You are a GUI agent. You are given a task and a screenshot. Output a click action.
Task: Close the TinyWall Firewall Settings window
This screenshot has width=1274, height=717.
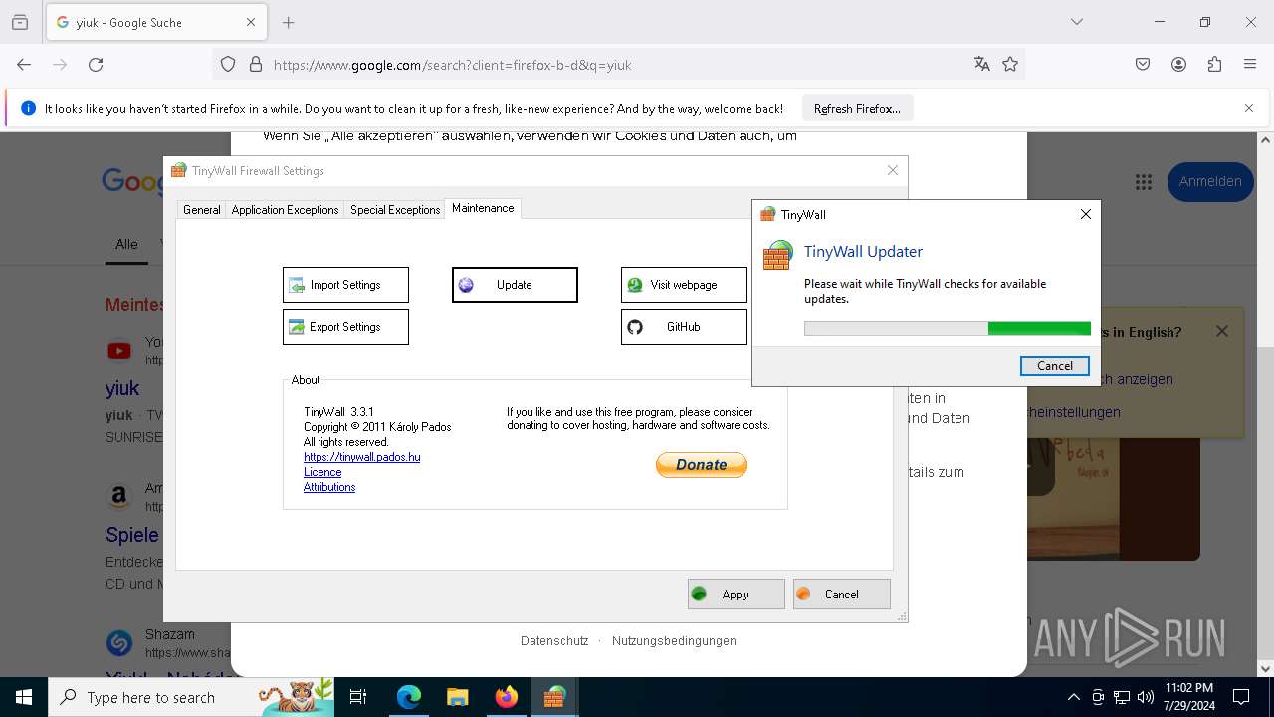[893, 170]
